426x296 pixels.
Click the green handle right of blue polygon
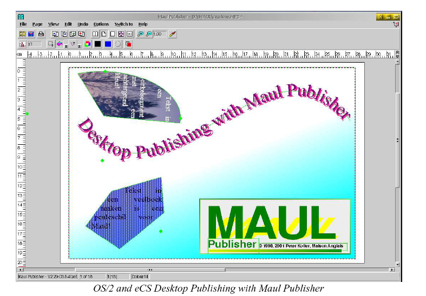(x=161, y=231)
